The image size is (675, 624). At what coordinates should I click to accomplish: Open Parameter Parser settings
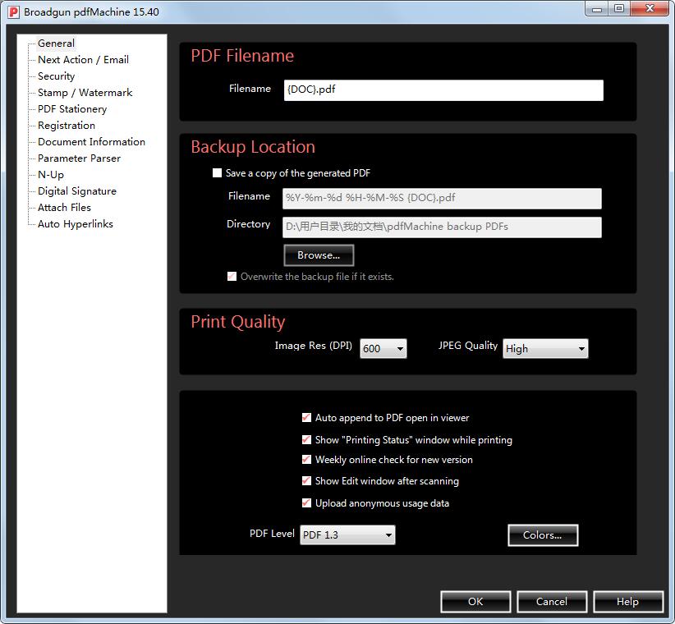point(79,158)
